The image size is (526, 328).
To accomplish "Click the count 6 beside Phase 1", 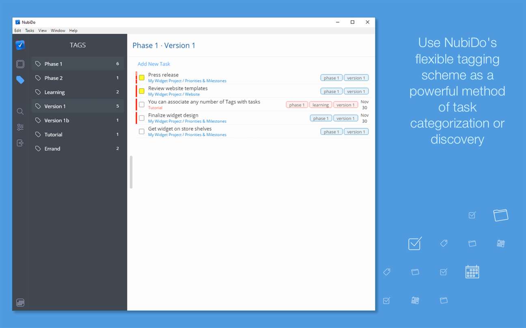I will [118, 64].
